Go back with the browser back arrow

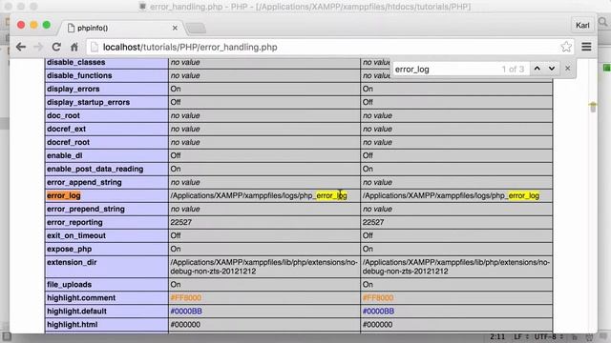[x=21, y=47]
